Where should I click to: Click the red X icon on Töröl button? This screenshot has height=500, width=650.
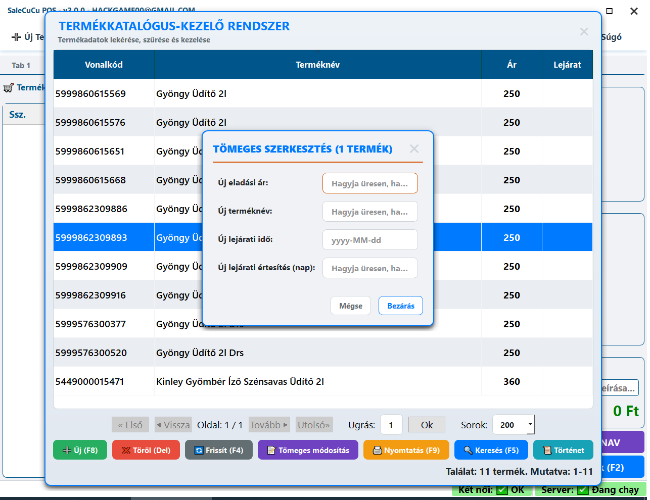[126, 450]
